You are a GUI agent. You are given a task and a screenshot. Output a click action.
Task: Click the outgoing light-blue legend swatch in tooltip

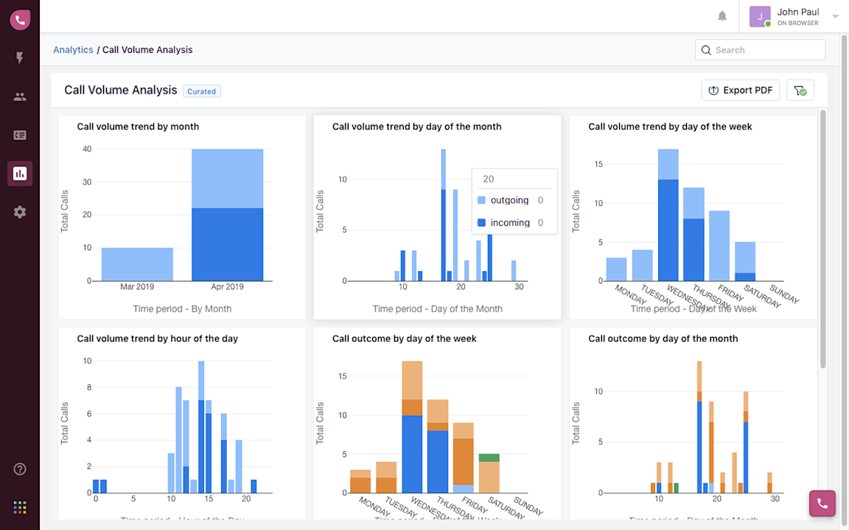click(x=481, y=200)
